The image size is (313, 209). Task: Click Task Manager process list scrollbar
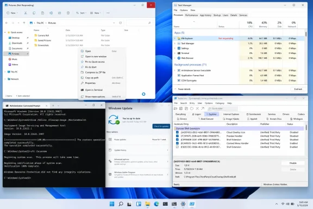coord(306,34)
